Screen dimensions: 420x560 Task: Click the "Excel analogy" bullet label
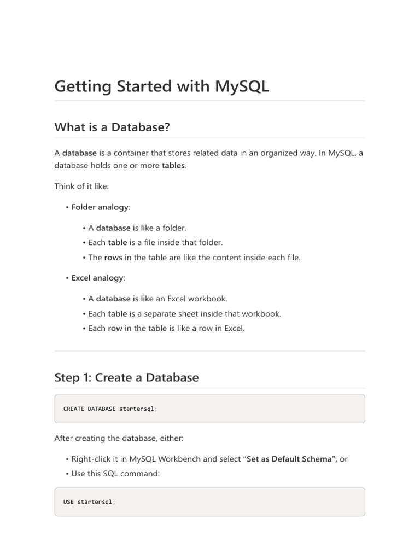coord(98,278)
